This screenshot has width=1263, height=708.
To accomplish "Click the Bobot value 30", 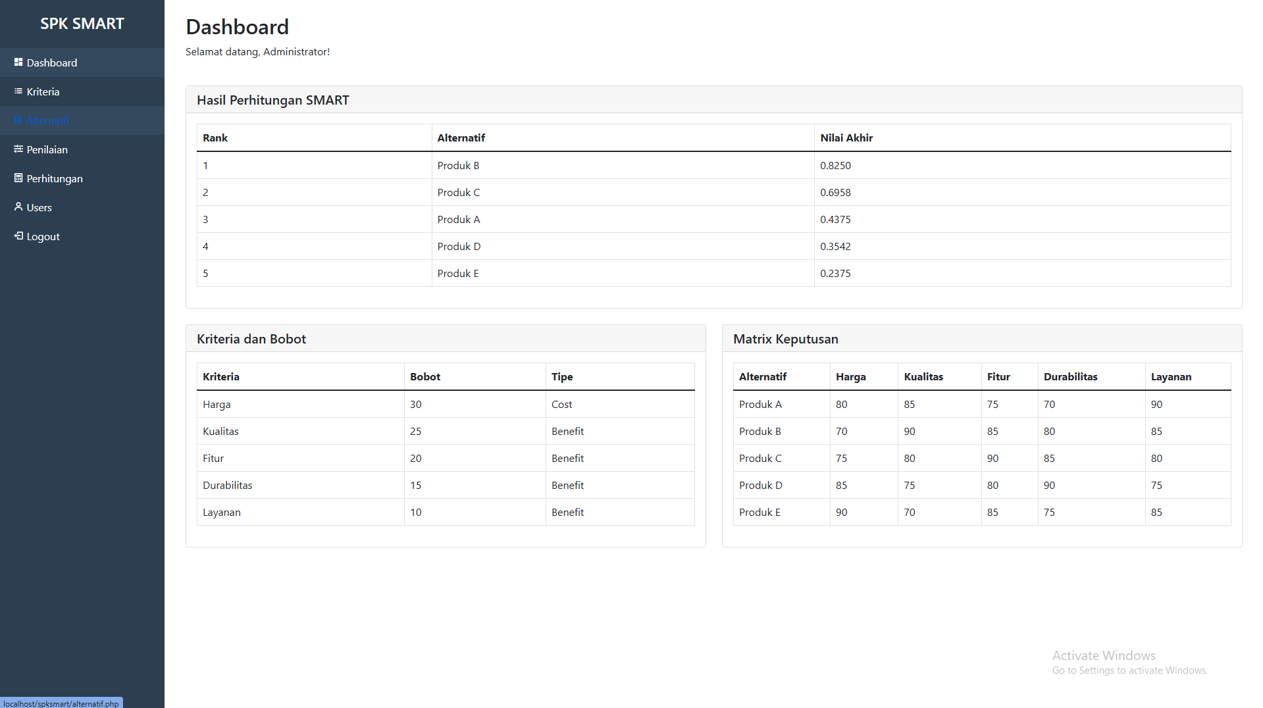I will click(x=416, y=404).
